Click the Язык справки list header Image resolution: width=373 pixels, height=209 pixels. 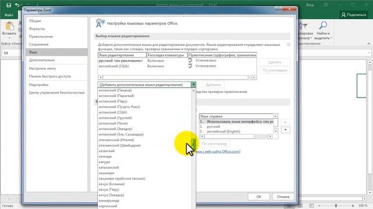click(236, 116)
